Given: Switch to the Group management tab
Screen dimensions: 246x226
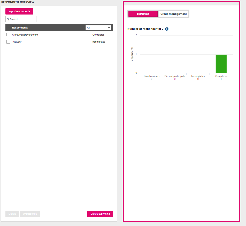Looking at the screenshot, I should click(x=173, y=14).
